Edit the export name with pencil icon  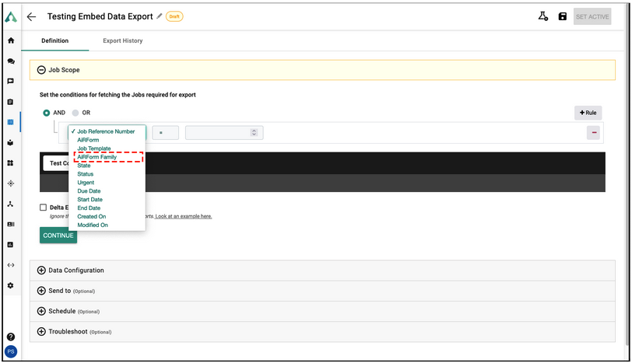[x=160, y=16]
